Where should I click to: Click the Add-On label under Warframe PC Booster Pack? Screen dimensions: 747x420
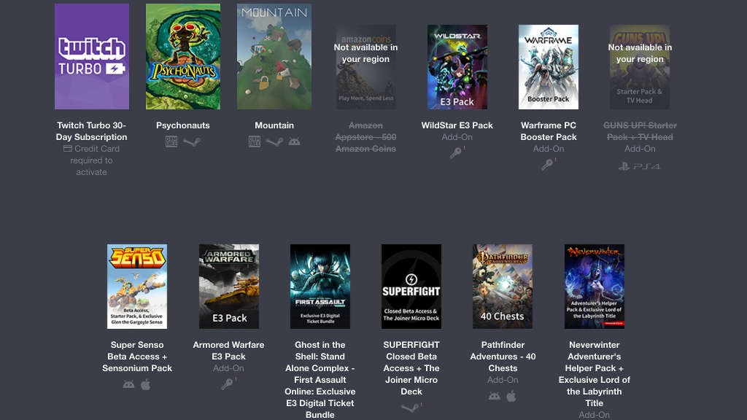549,149
